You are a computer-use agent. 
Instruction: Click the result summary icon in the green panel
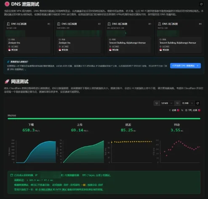click(x=12, y=175)
